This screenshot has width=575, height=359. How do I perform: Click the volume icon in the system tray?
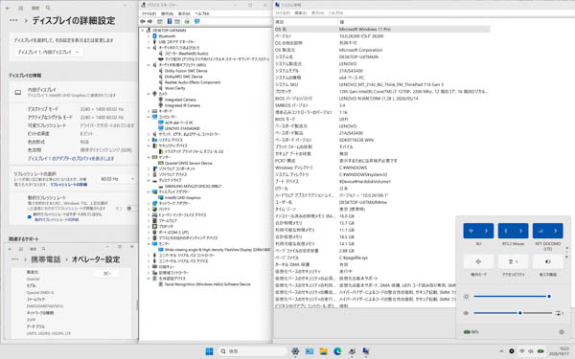531,351
